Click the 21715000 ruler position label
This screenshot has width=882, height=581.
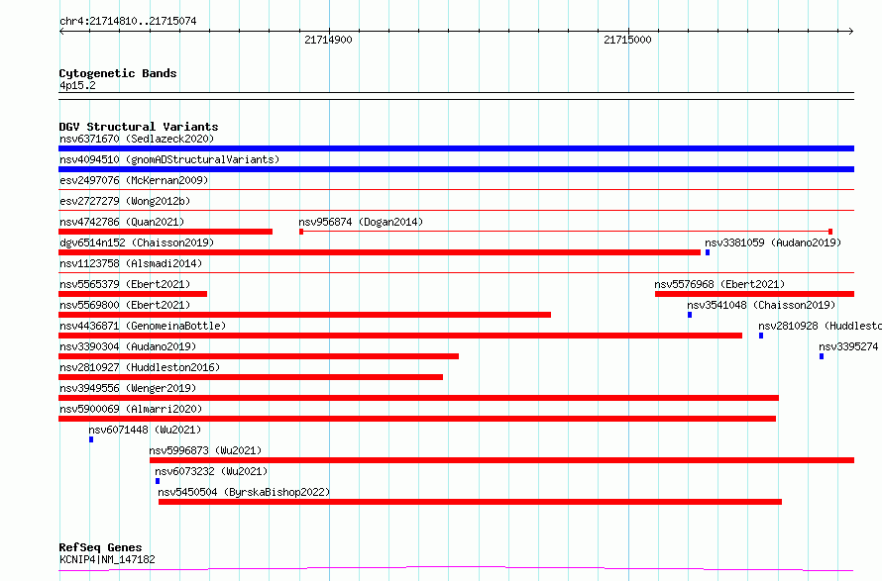pyautogui.click(x=627, y=40)
